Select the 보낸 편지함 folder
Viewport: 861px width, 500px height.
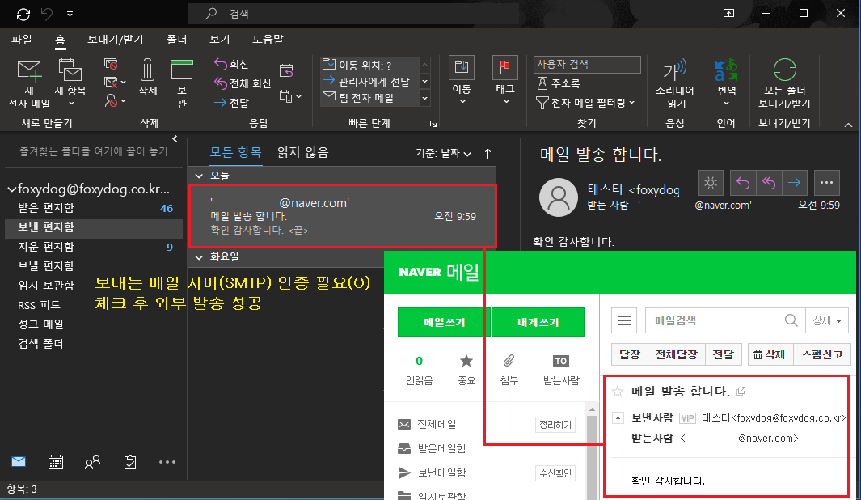93,227
